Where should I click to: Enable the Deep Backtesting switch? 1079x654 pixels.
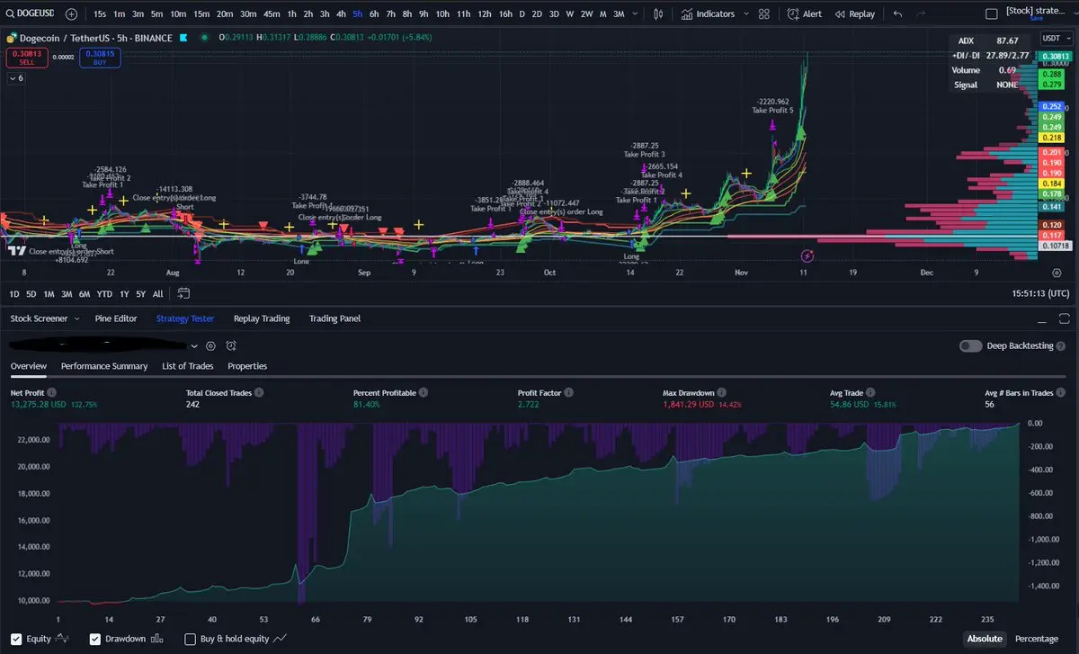coord(970,346)
